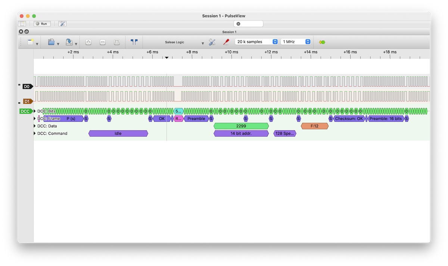This screenshot has width=448, height=266.
Task: Open channel configuration red probe icon
Action: 226,42
